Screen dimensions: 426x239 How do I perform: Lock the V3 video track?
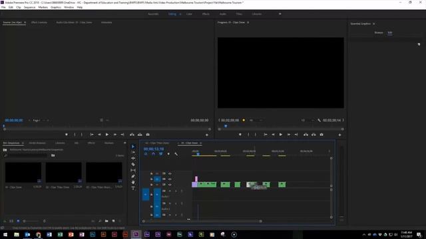point(151,173)
